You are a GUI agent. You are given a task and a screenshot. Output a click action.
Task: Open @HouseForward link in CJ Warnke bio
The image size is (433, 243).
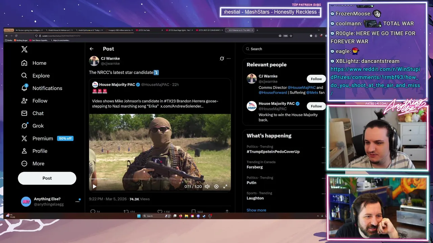pos(273,92)
